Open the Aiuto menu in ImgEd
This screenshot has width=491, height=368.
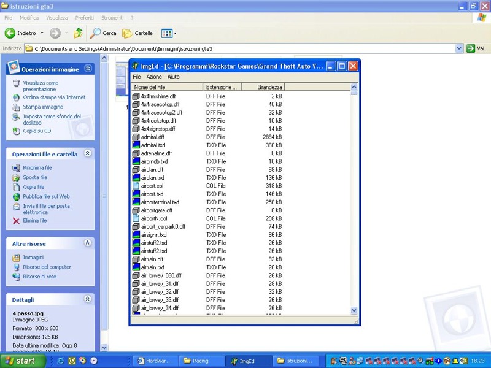(x=173, y=77)
